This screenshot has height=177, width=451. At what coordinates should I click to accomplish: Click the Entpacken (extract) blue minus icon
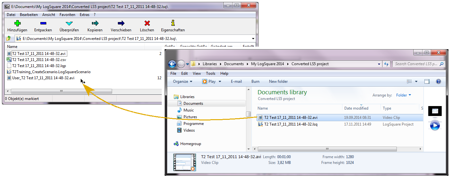(43, 23)
